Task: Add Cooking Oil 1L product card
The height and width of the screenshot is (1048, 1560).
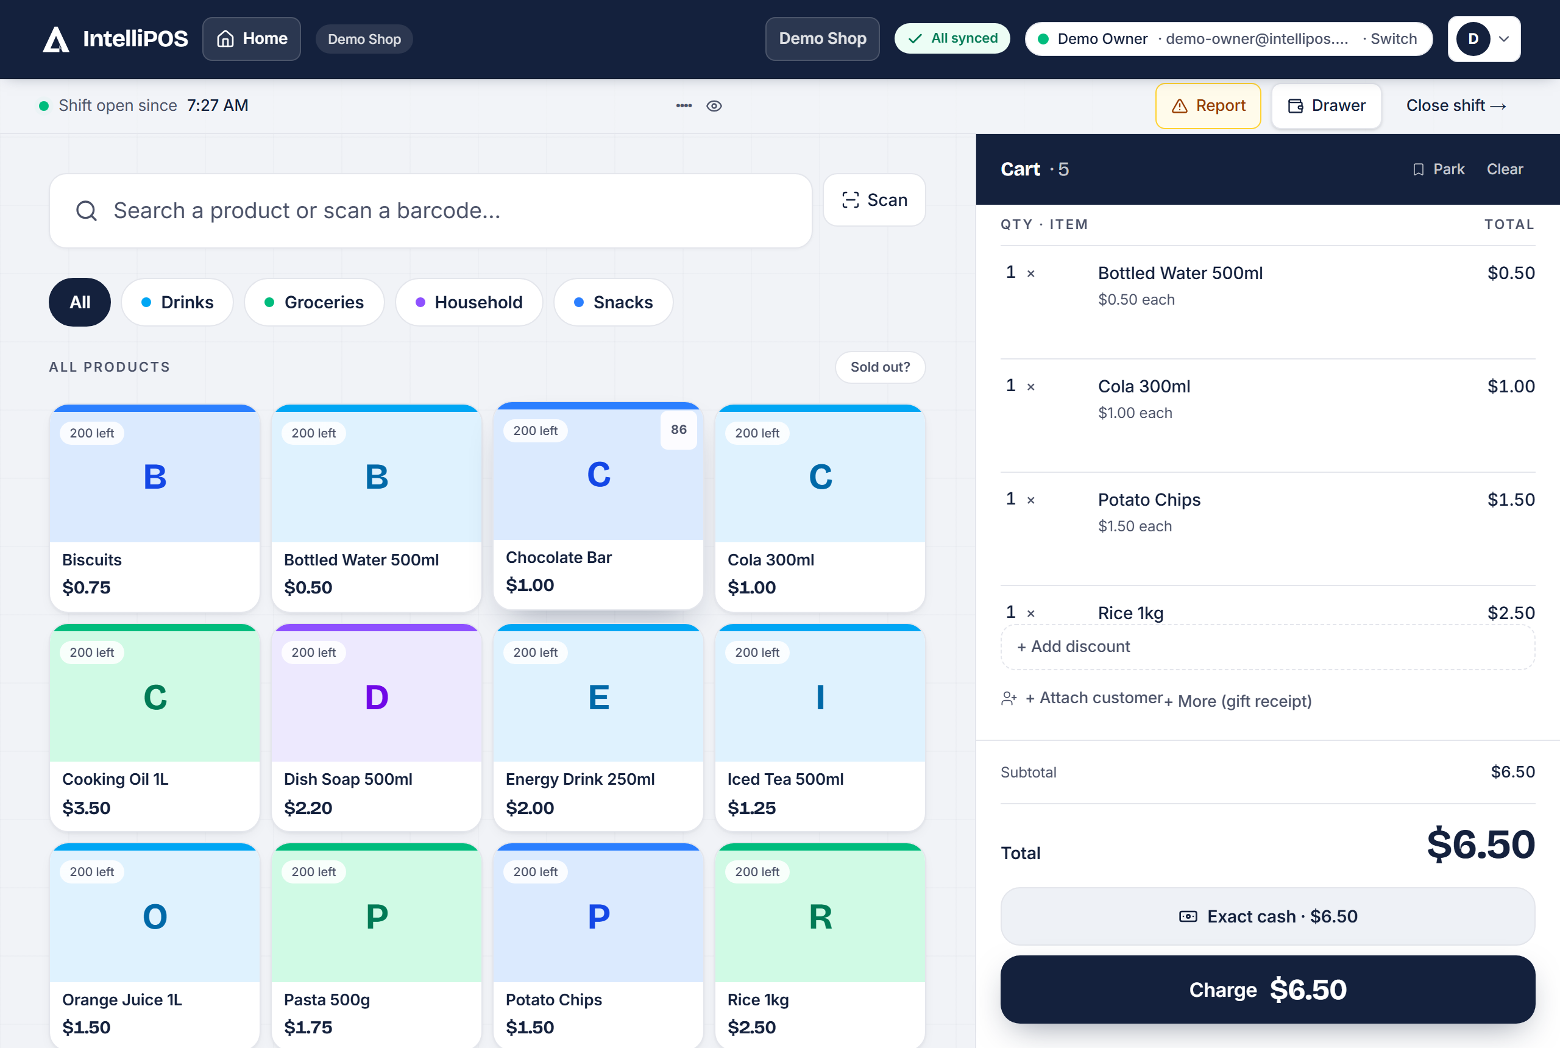Action: tap(154, 727)
